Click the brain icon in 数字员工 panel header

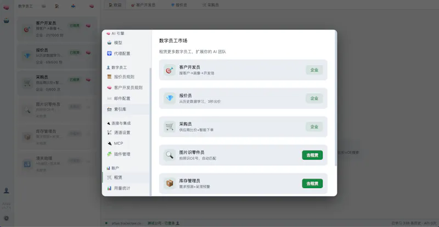click(x=92, y=6)
